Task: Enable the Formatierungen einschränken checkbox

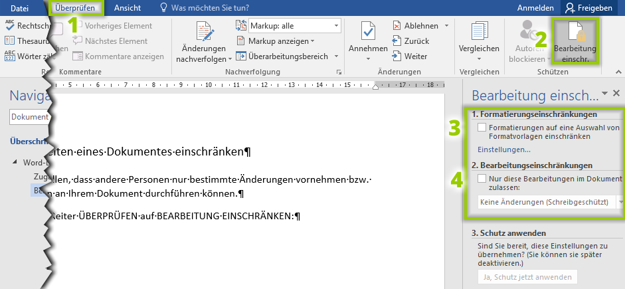Action: pyautogui.click(x=482, y=127)
